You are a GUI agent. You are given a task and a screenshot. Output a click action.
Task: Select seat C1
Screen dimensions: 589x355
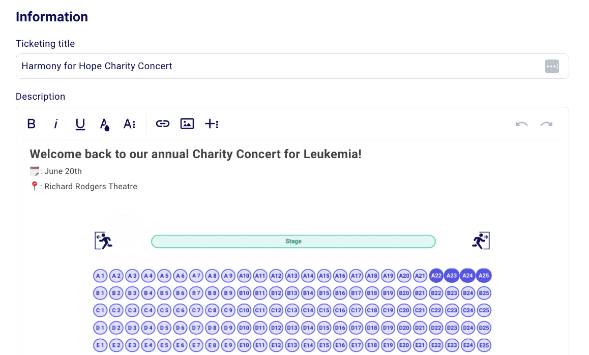[x=100, y=310]
